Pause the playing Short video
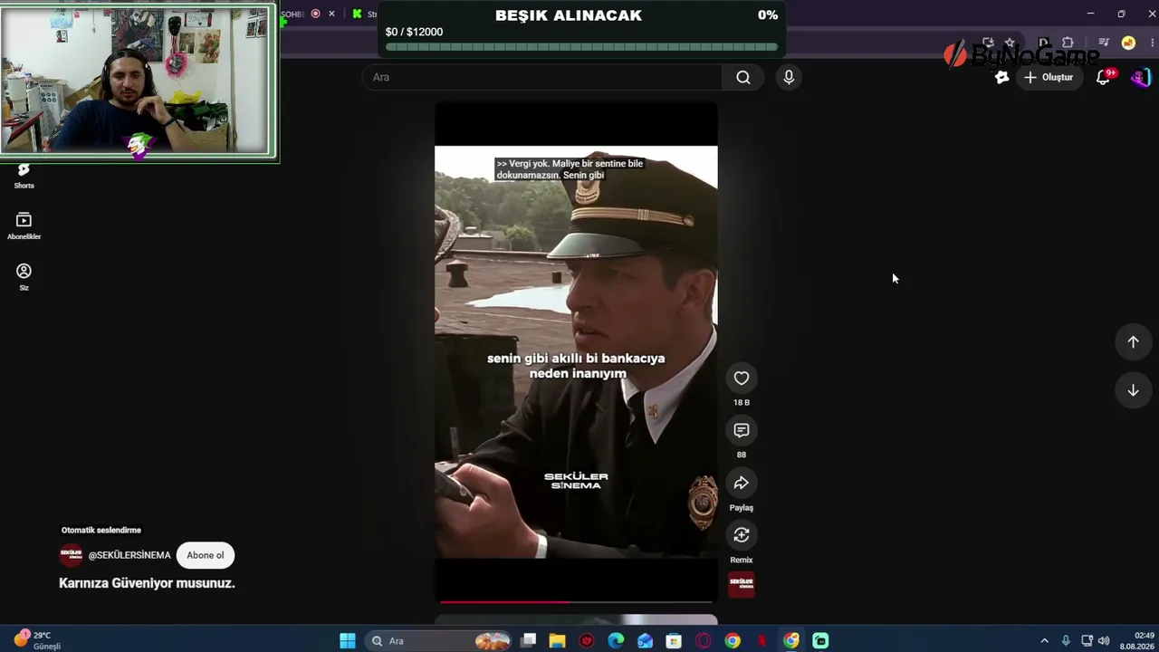 [x=576, y=351]
